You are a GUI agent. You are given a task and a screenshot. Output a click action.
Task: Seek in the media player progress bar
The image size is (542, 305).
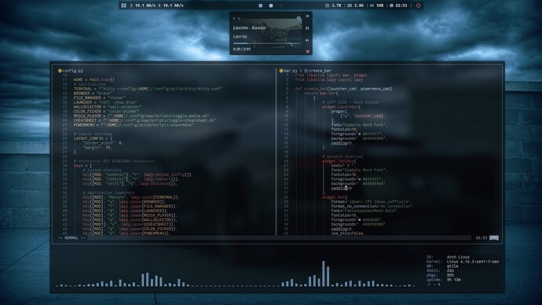(266, 43)
